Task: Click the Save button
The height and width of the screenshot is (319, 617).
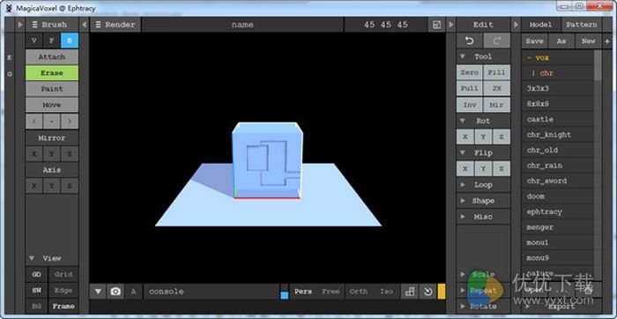Action: tap(534, 41)
